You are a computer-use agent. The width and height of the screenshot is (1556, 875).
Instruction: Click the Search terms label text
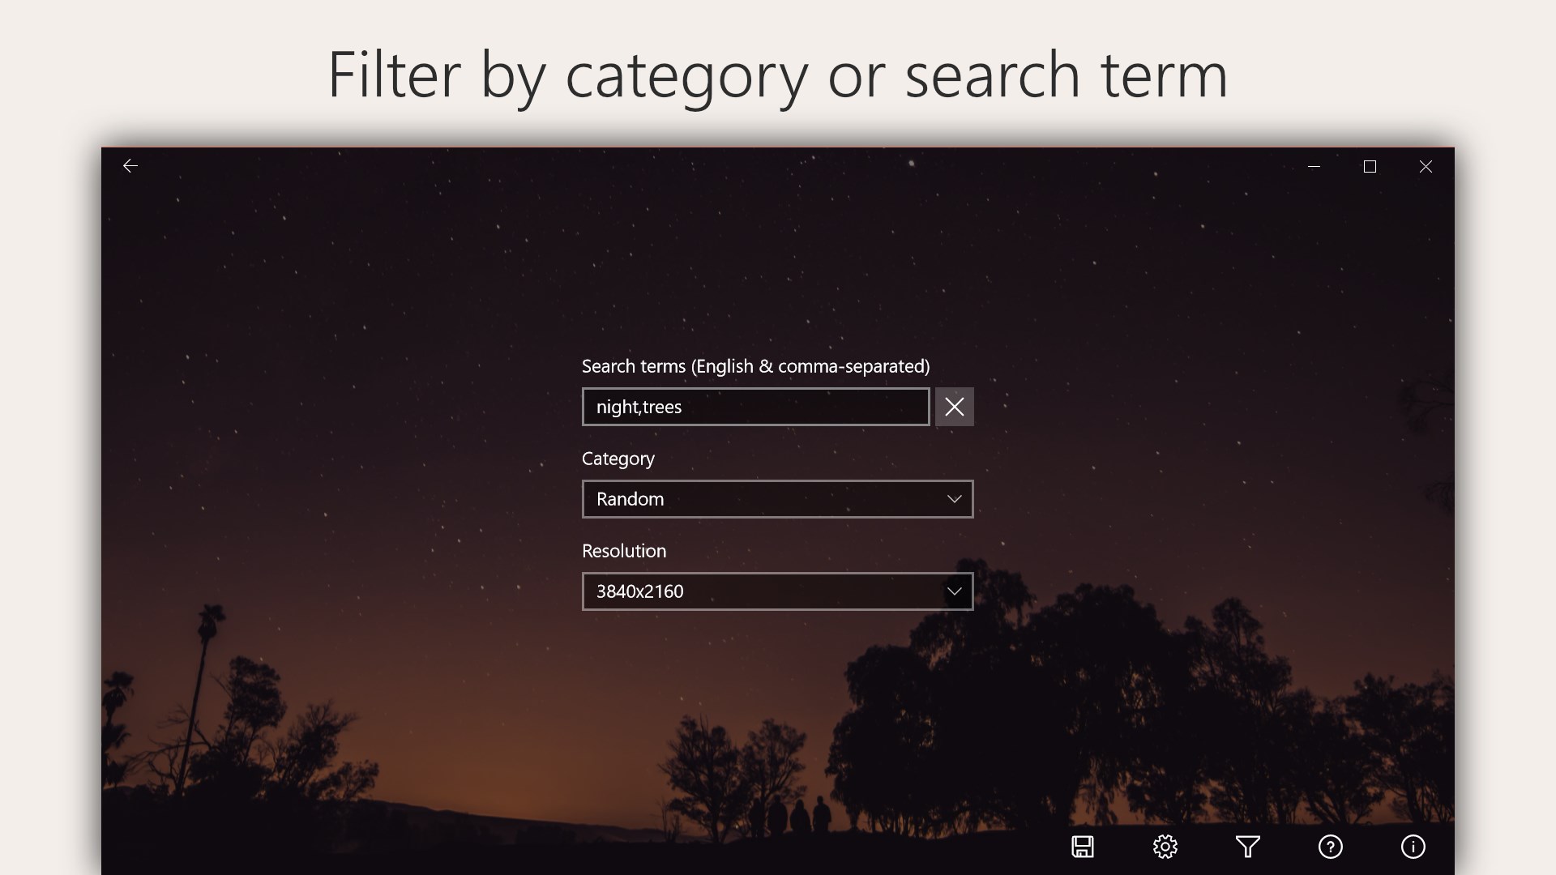point(755,366)
